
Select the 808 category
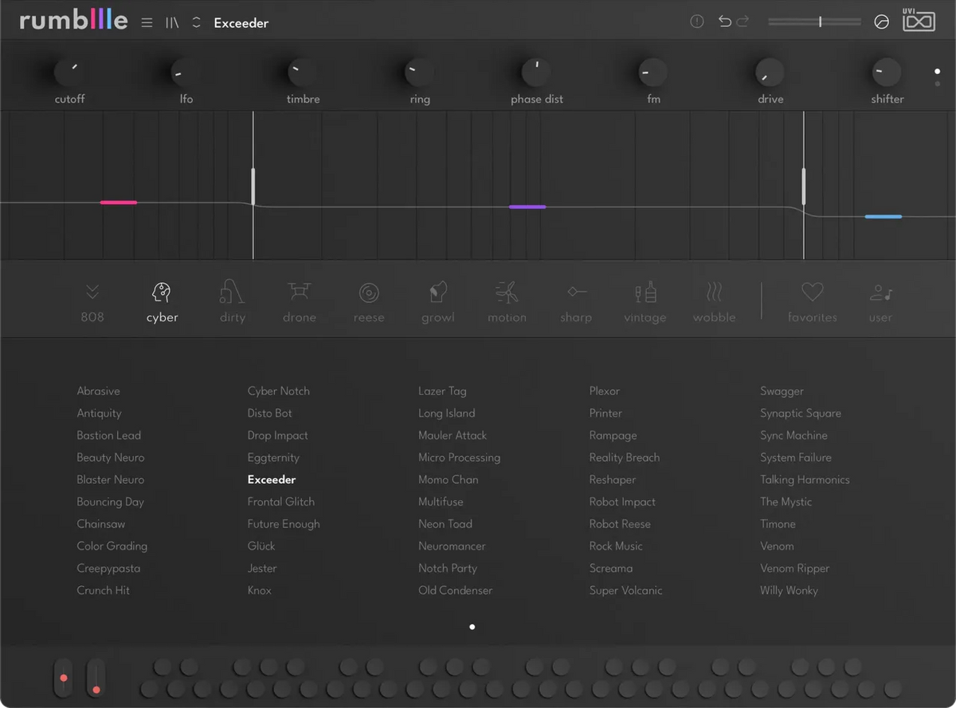pyautogui.click(x=92, y=302)
